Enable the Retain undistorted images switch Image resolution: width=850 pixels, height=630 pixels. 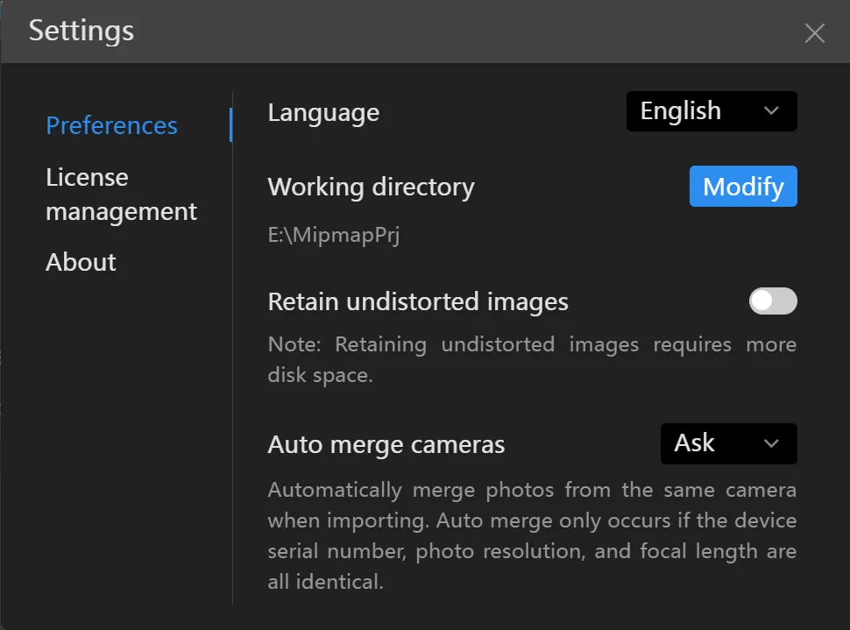[x=773, y=301]
